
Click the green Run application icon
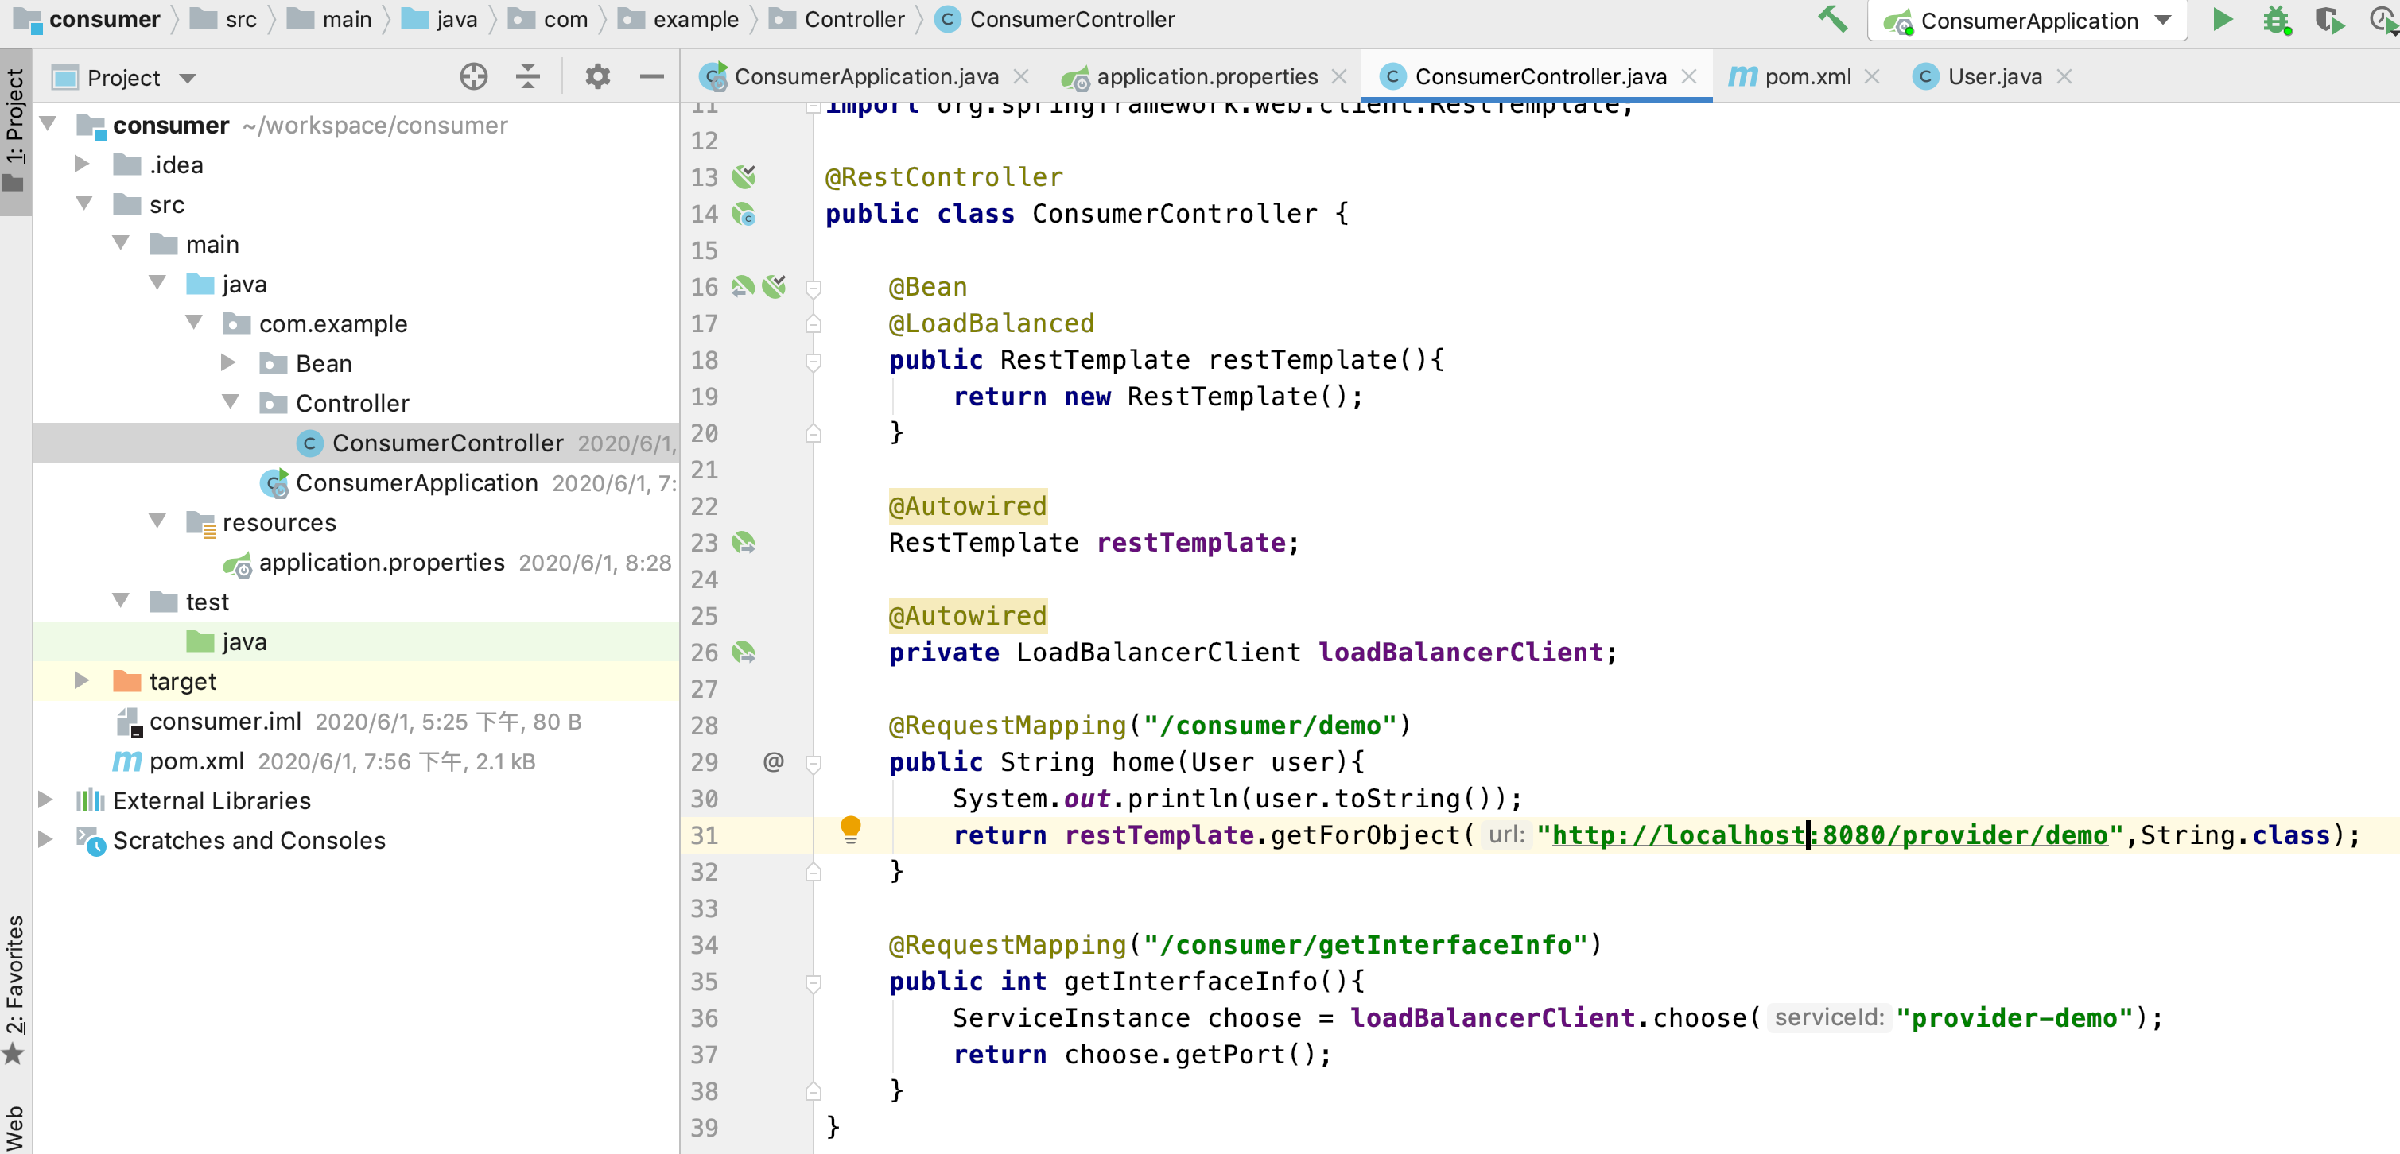pos(2221,20)
